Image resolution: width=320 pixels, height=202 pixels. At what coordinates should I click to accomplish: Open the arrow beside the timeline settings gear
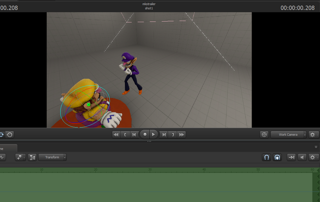(x=317, y=157)
